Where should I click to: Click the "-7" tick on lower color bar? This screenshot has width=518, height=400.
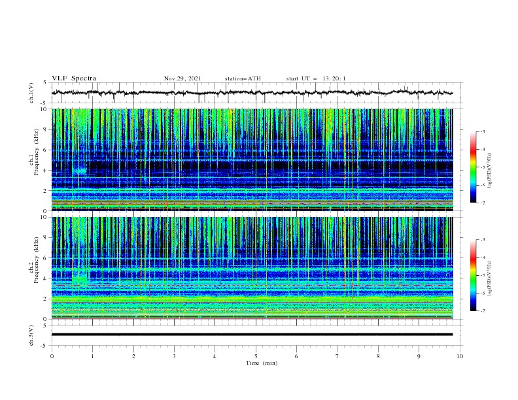tap(482, 310)
